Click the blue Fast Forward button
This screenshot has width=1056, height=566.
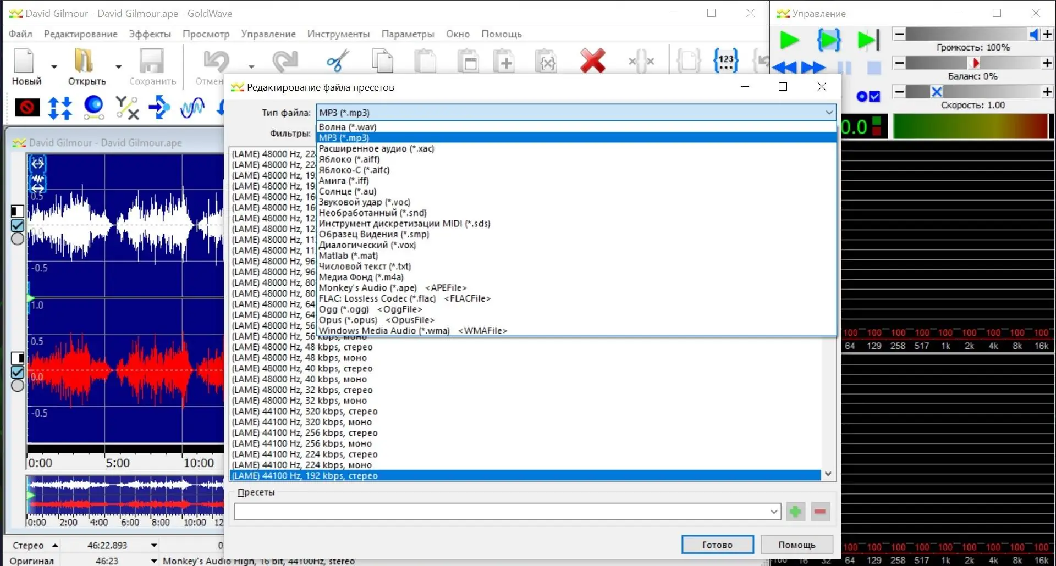click(x=813, y=68)
